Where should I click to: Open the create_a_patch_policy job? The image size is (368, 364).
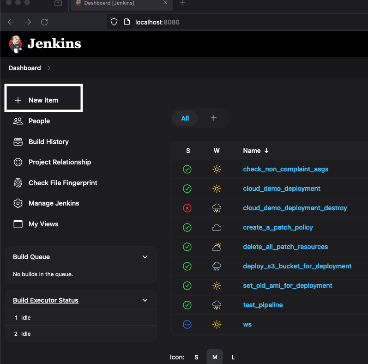(x=278, y=227)
